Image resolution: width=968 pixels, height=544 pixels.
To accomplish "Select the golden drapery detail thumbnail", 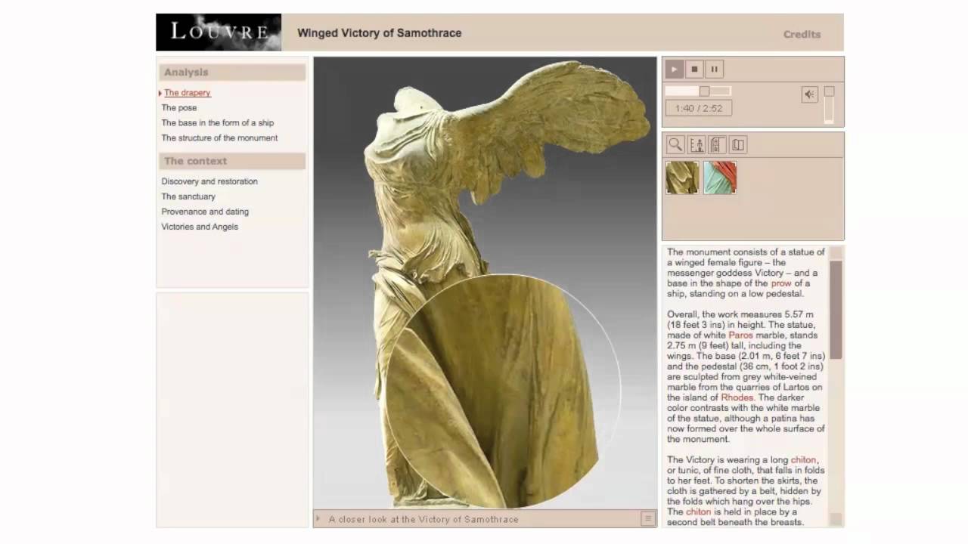I will point(682,178).
